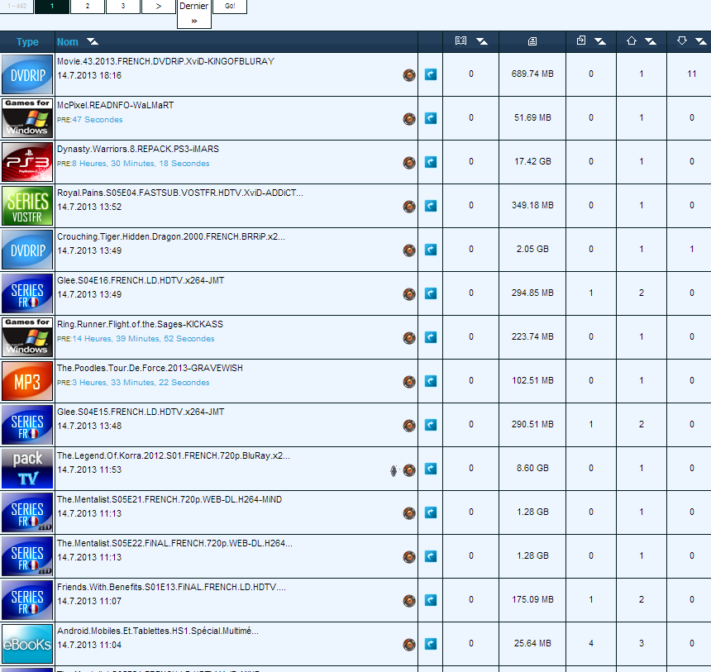Screen dimensions: 711x672
Task: Click the 689.74 MB size cell
Action: pos(532,74)
